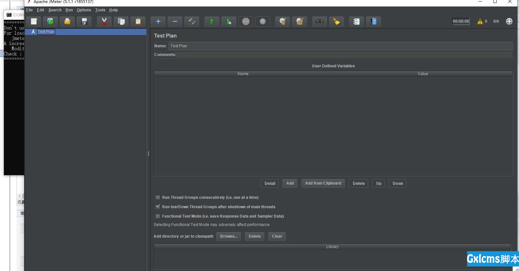The height and width of the screenshot is (271, 519).
Task: Click the remote engine globe icon
Action: coord(509,21)
